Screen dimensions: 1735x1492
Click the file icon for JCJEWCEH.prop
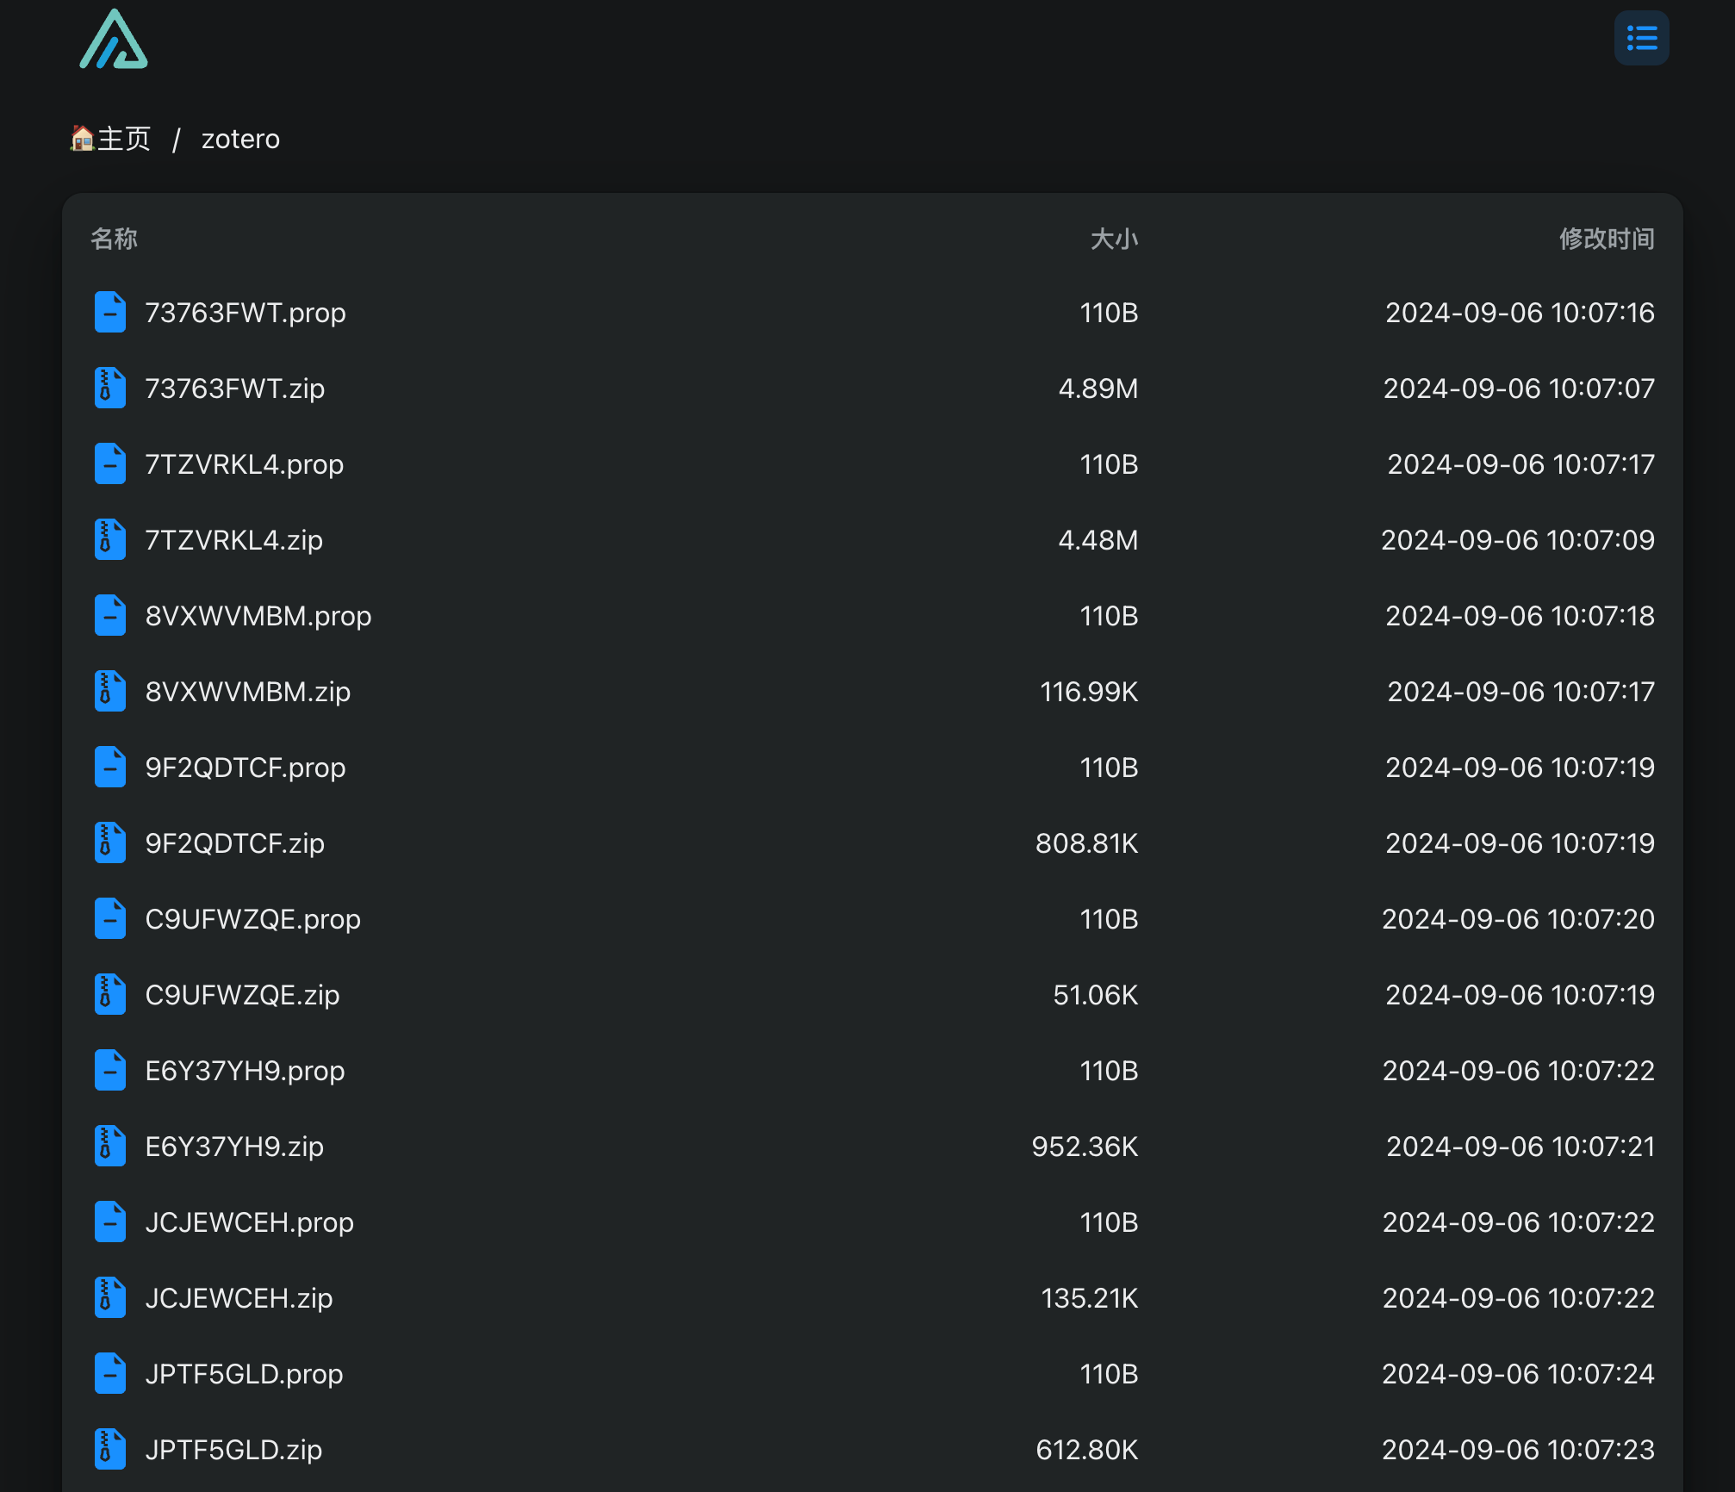[110, 1222]
